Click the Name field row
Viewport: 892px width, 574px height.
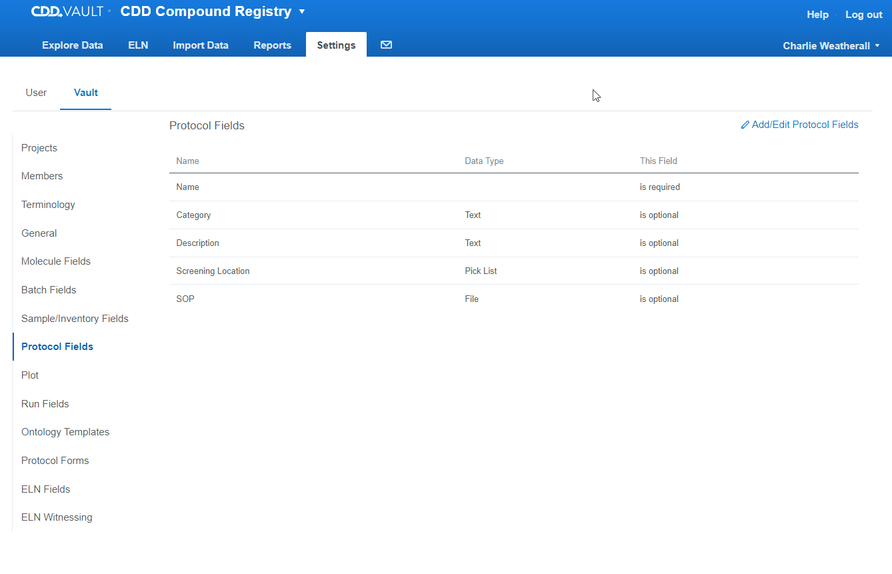click(x=514, y=187)
